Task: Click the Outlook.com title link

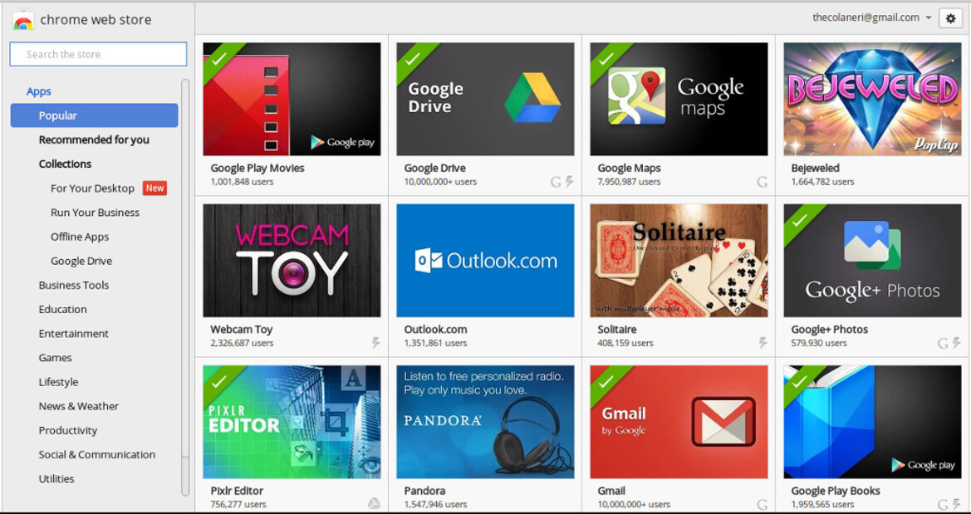Action: pyautogui.click(x=435, y=330)
